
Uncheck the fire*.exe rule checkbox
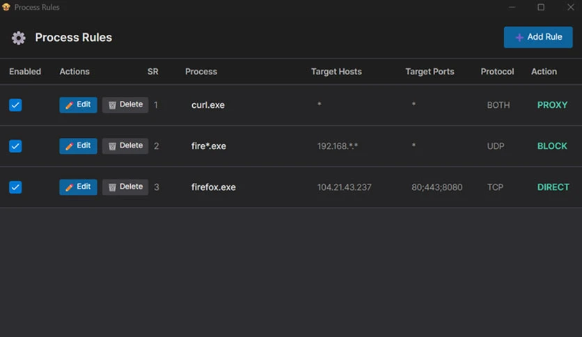point(15,146)
